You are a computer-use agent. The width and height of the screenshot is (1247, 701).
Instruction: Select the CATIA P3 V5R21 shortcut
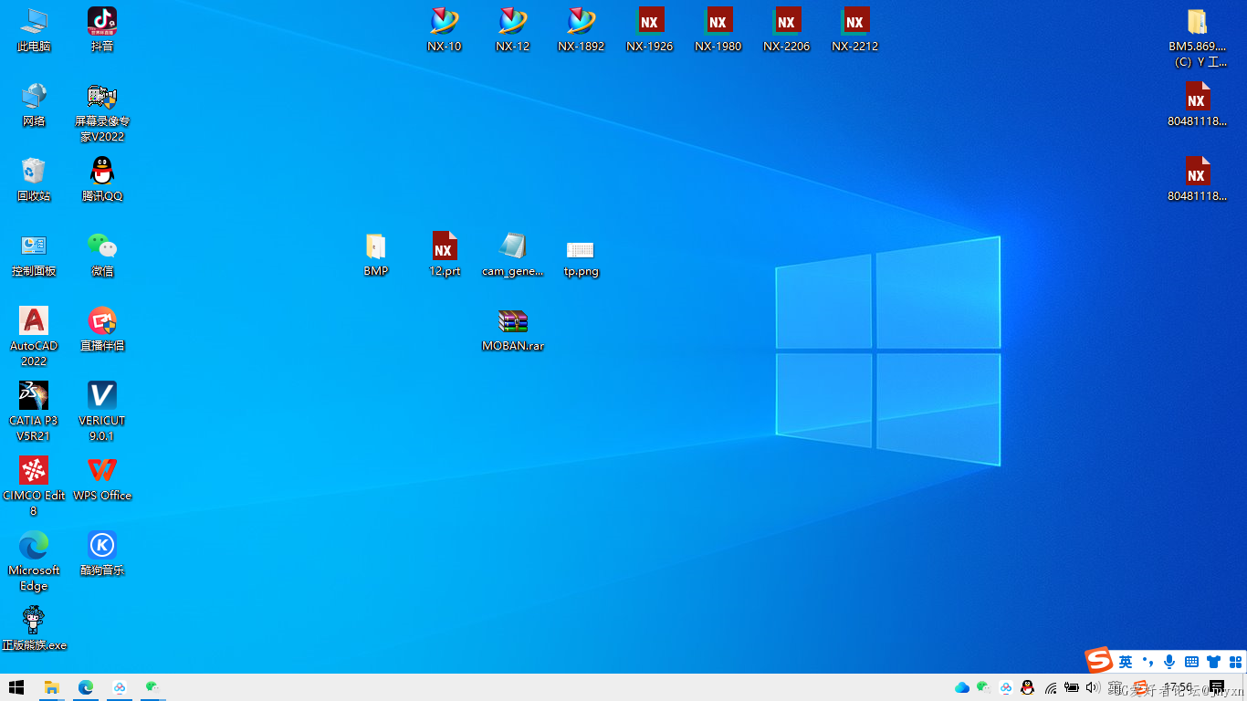(34, 412)
